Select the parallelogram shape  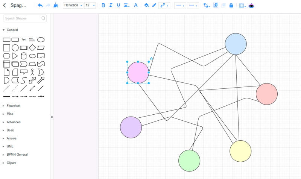click(41, 48)
